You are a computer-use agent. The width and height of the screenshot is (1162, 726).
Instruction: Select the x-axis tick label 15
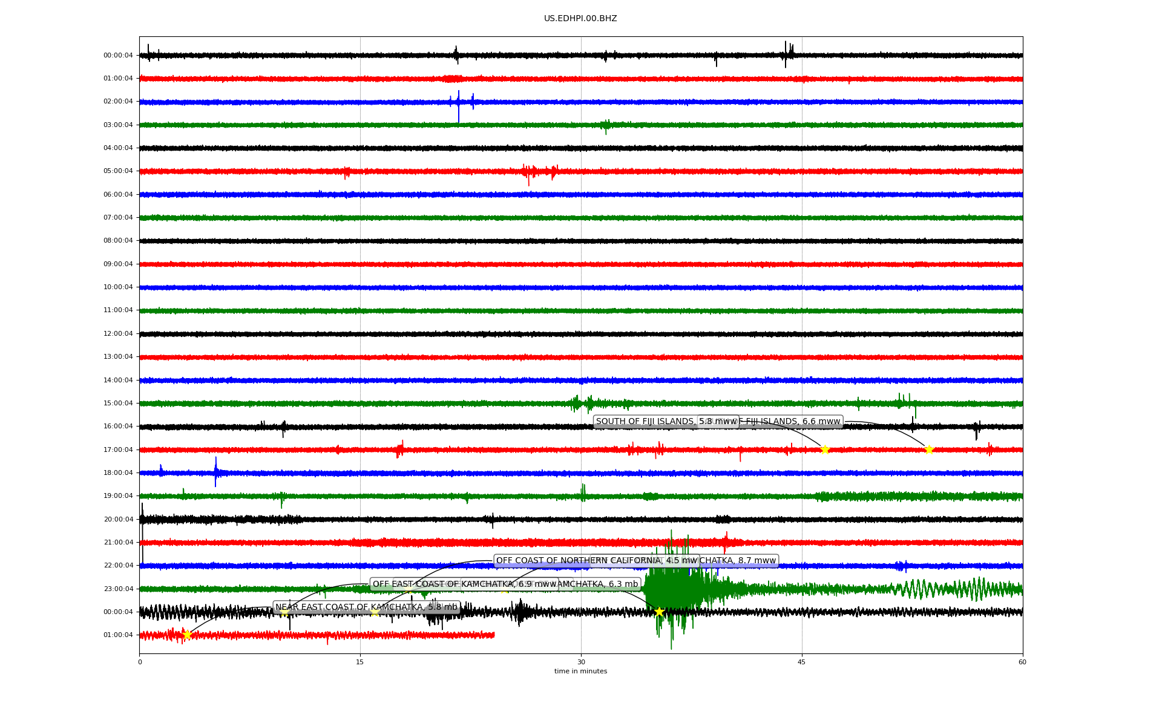pyautogui.click(x=360, y=662)
